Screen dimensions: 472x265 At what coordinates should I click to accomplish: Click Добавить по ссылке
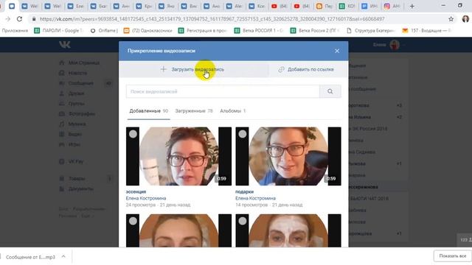(x=306, y=69)
